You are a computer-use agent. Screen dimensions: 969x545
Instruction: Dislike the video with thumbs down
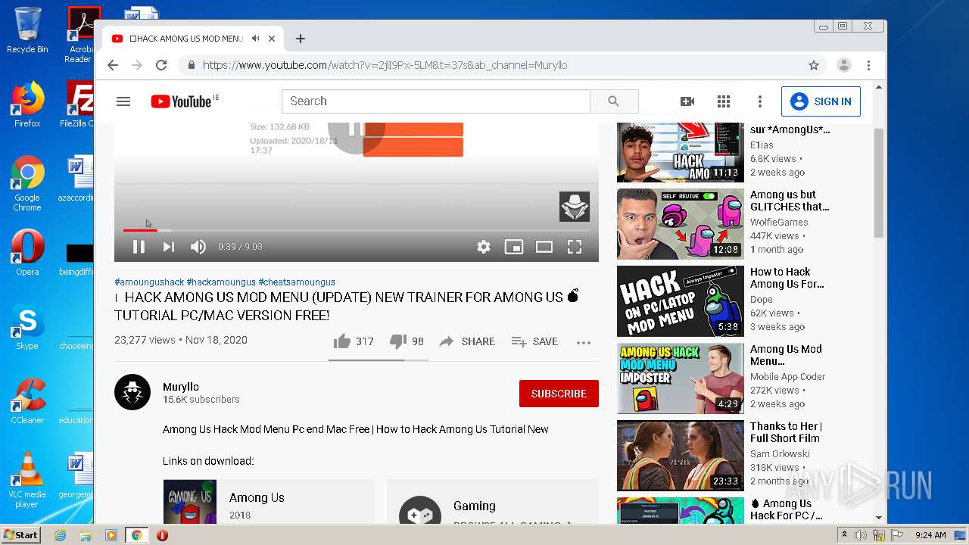407,341
